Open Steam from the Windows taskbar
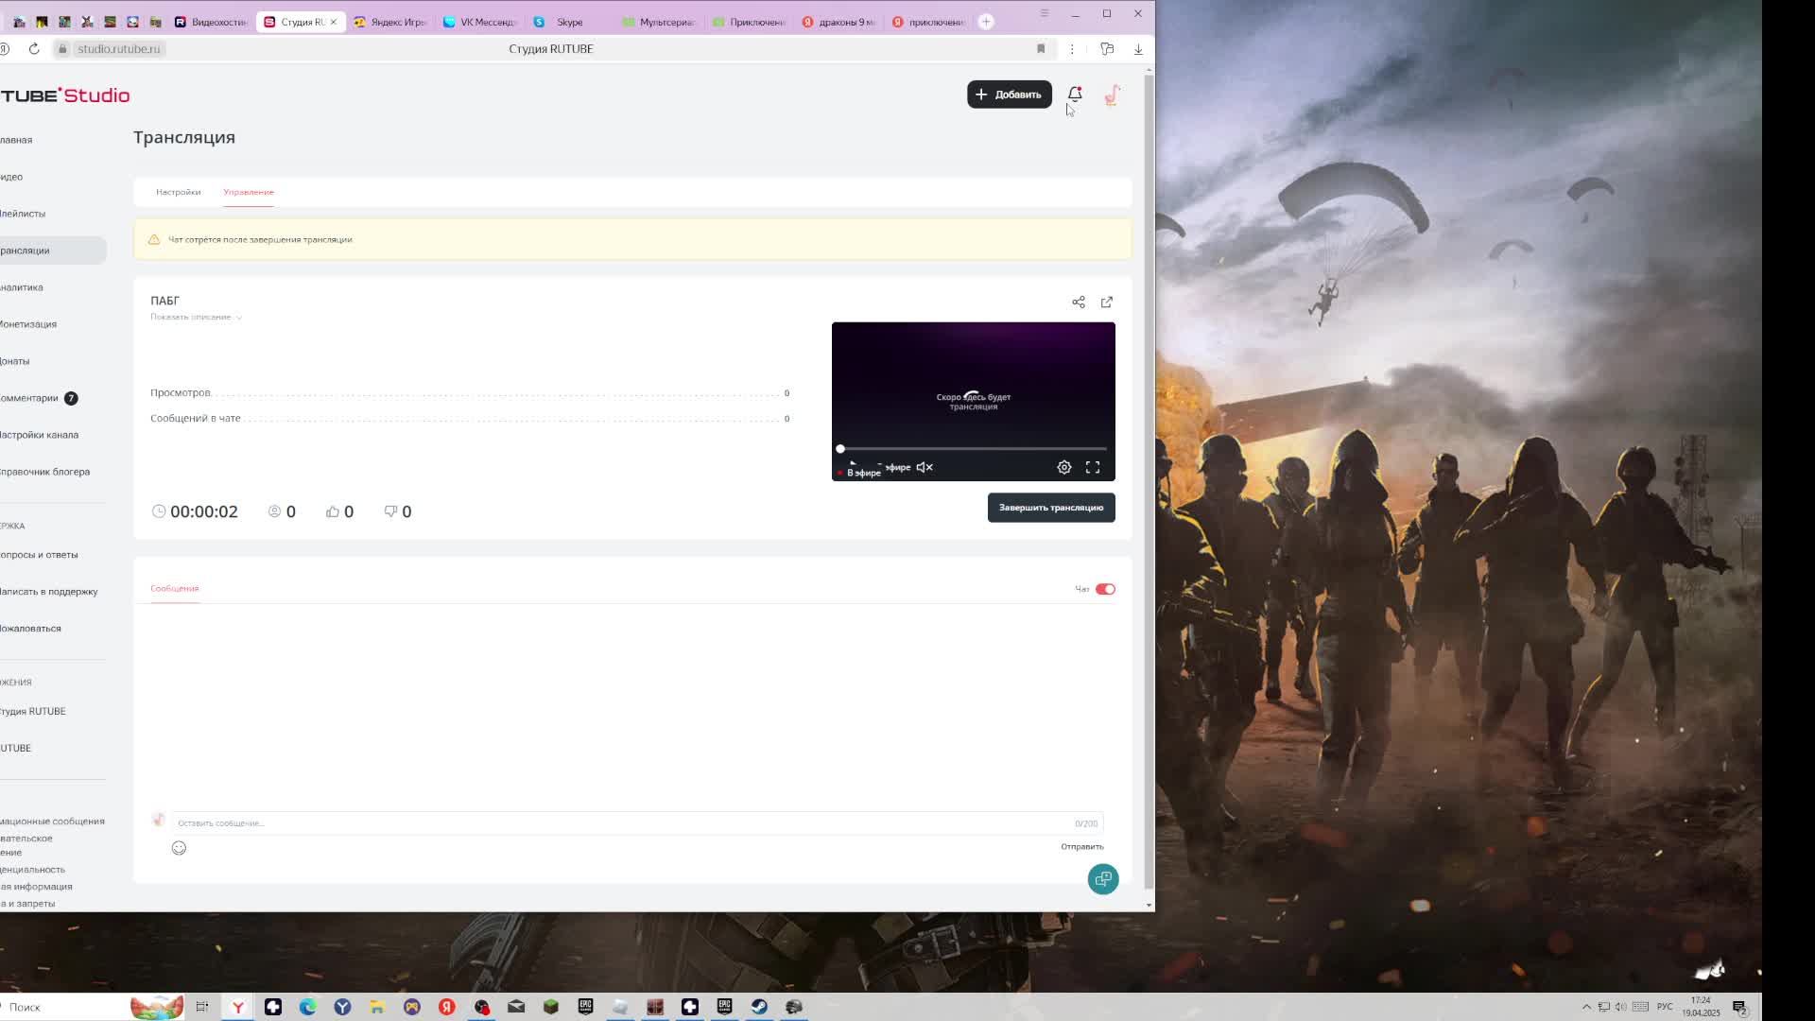Screen dimensions: 1815x1021 coord(759,1007)
